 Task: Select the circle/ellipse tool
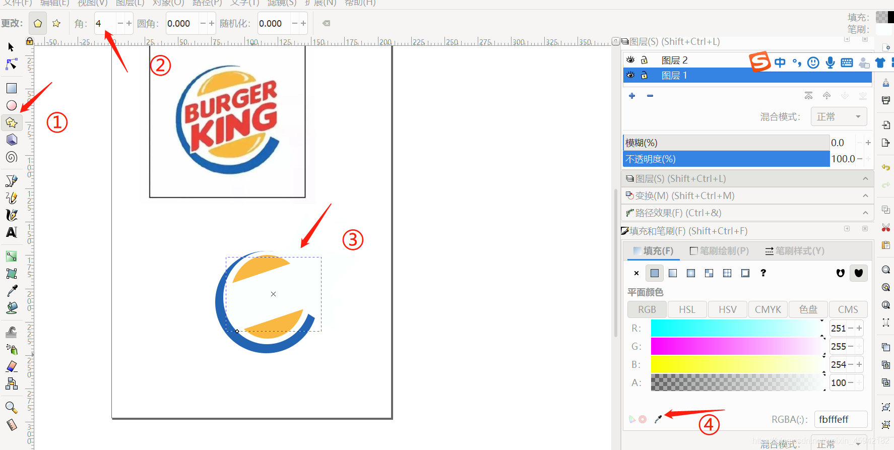(11, 105)
